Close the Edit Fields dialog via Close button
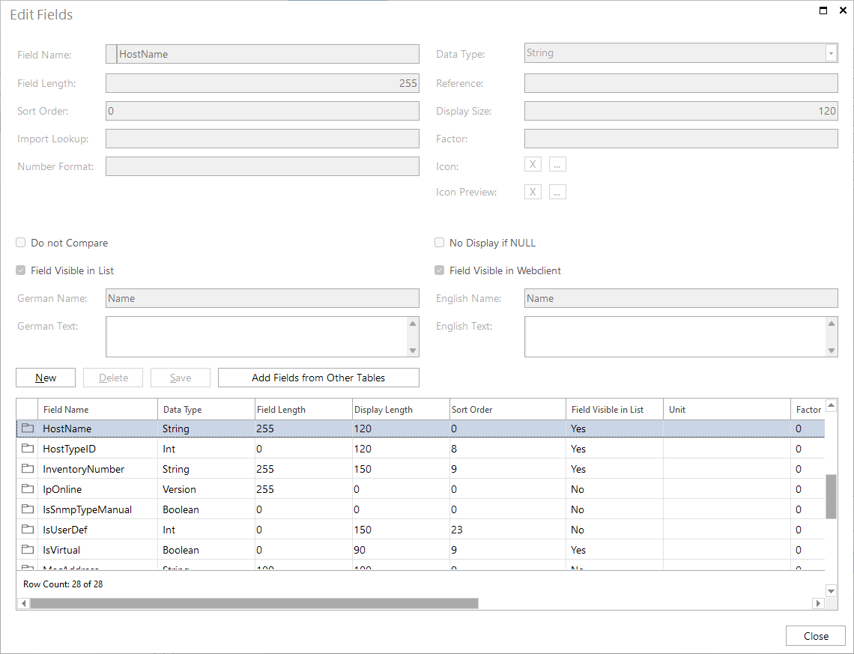The height and width of the screenshot is (654, 854). pyautogui.click(x=815, y=635)
